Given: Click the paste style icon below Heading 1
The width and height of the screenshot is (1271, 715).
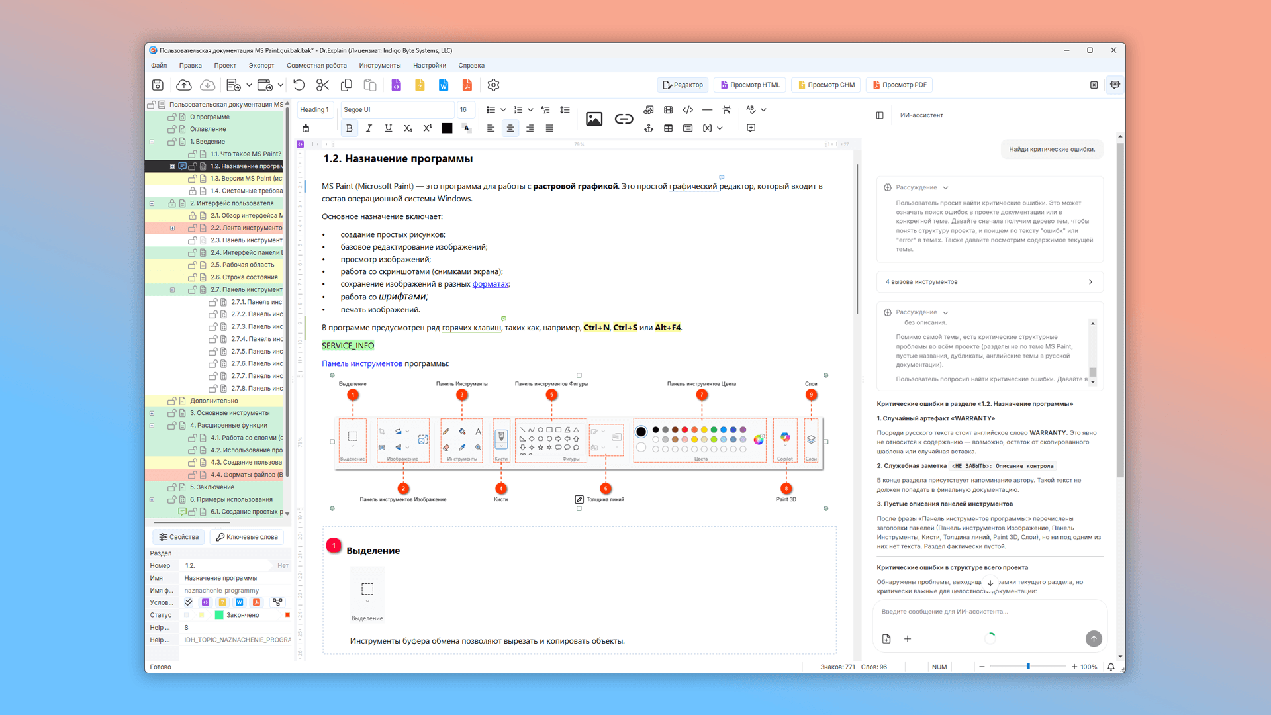Looking at the screenshot, I should (x=306, y=128).
